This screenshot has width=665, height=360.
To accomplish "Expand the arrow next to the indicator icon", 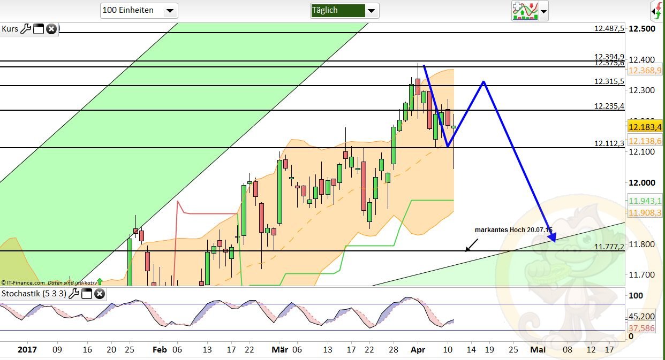I will (543, 11).
